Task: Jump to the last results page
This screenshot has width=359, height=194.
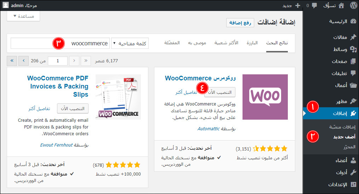Action: pos(12,61)
